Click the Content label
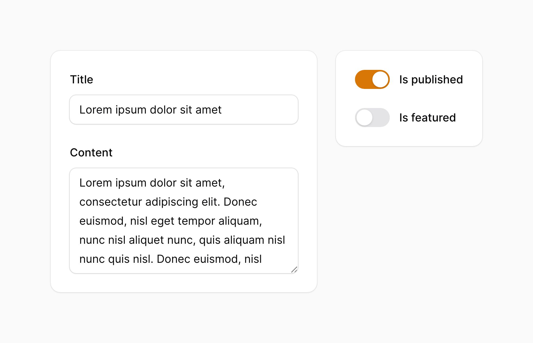The image size is (533, 343). (x=91, y=152)
